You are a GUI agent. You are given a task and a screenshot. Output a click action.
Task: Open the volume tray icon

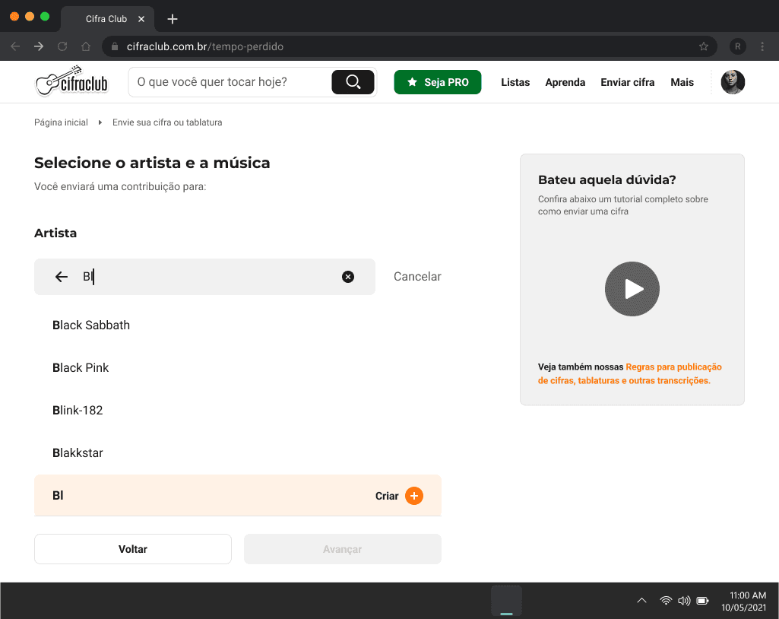pos(684,601)
